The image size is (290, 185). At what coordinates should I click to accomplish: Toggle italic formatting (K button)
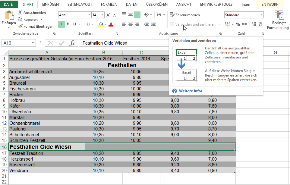point(68,24)
